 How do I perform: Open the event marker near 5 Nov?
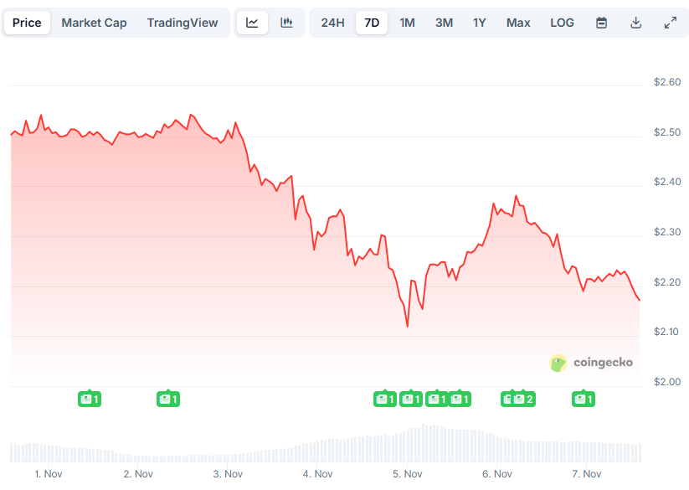[411, 400]
